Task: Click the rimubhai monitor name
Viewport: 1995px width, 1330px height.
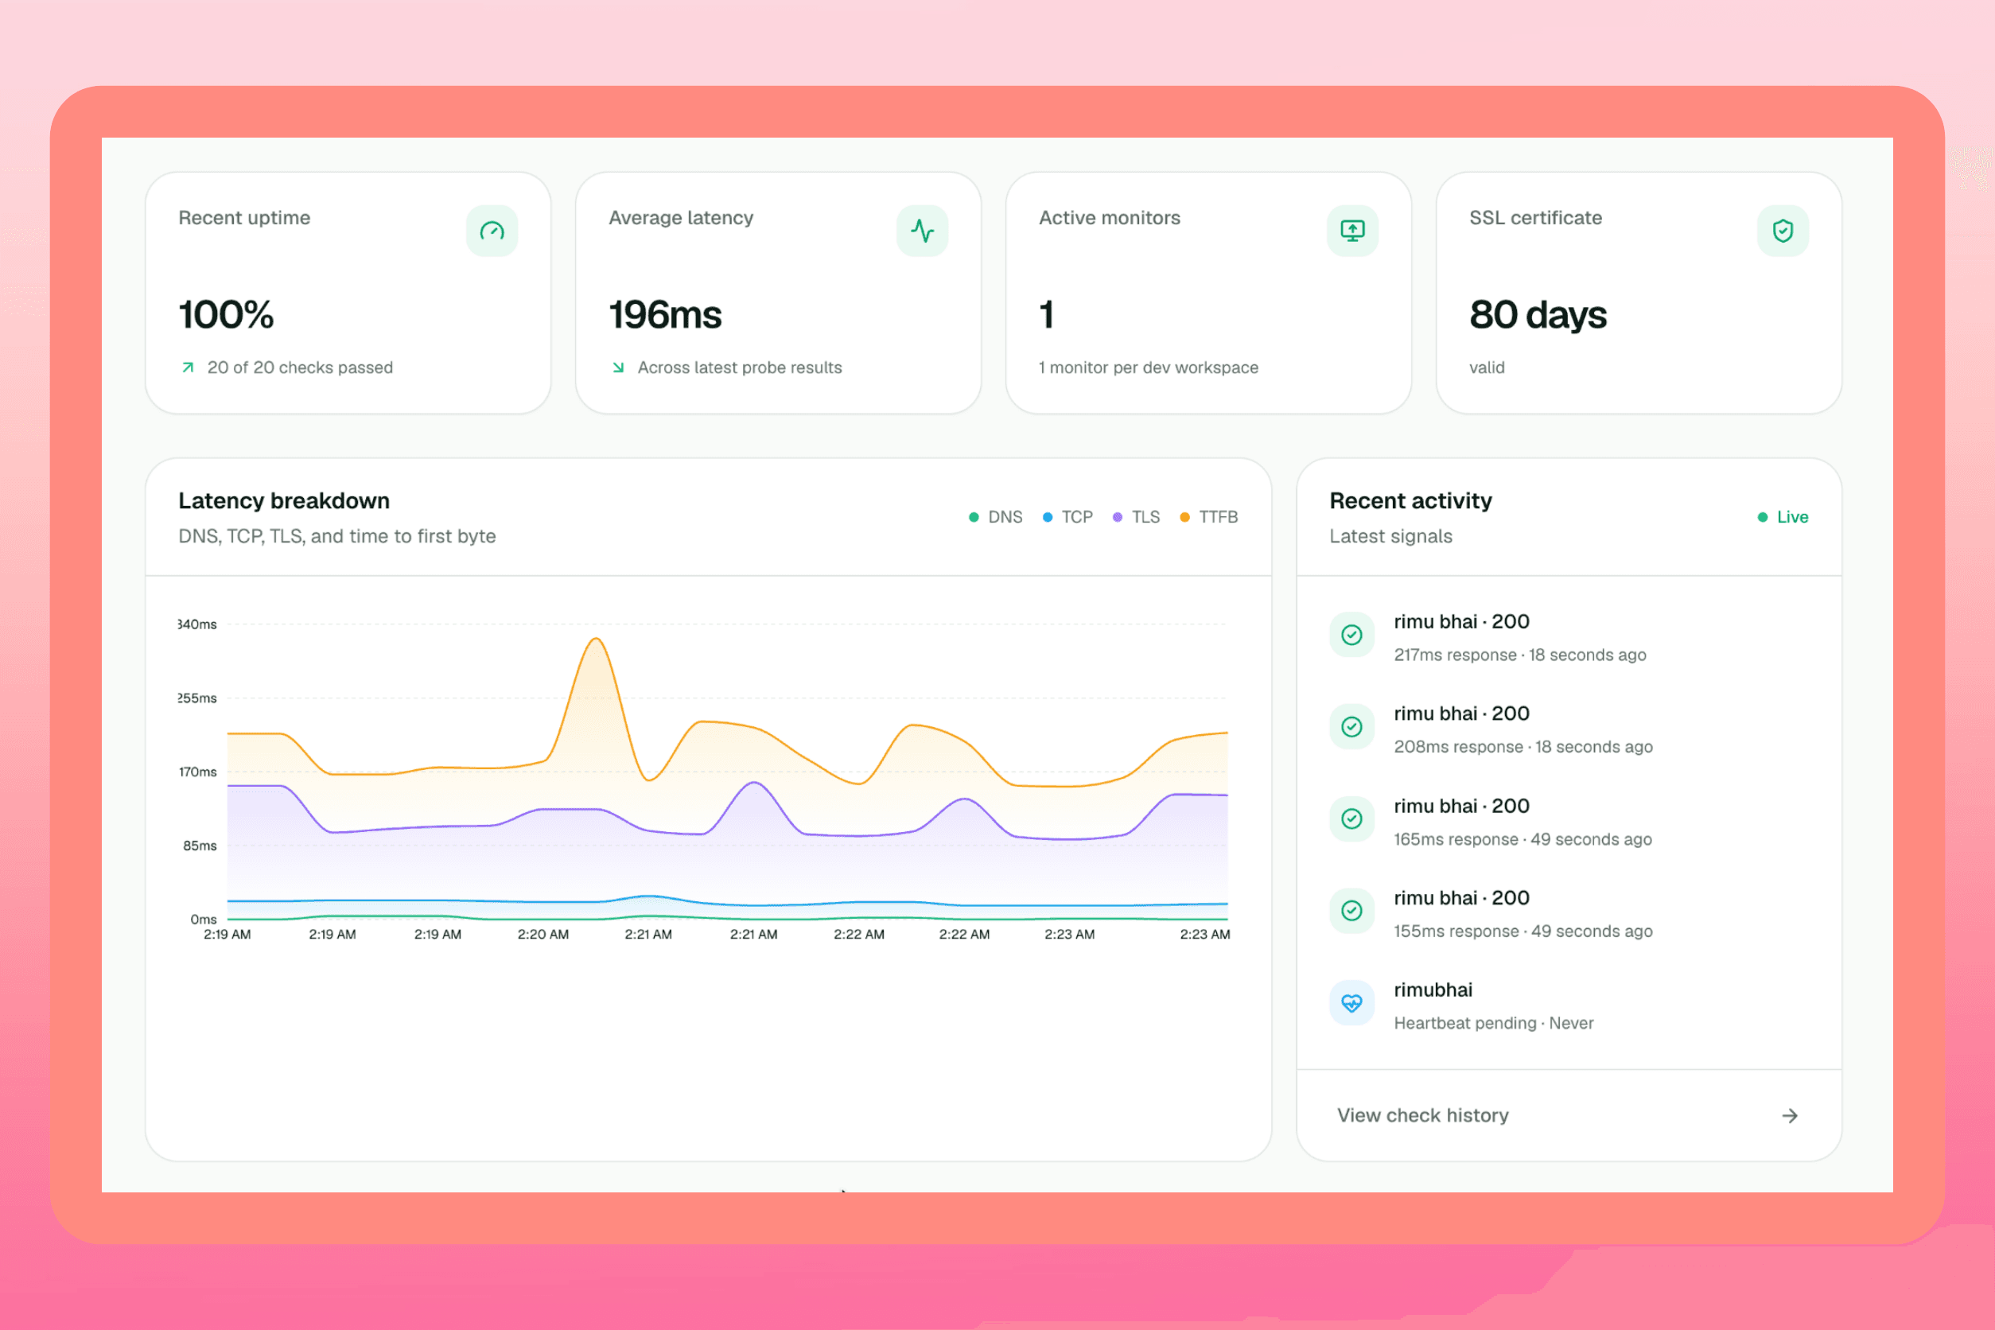Action: coord(1433,990)
